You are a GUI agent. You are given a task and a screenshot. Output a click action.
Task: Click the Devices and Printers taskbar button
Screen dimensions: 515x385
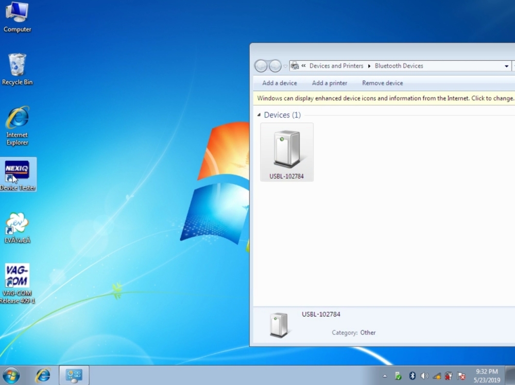click(74, 375)
